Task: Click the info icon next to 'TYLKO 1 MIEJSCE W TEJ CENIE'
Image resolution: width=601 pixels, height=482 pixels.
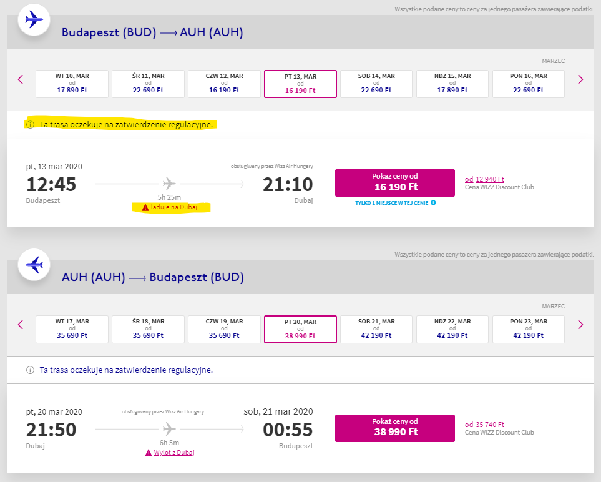Action: pyautogui.click(x=433, y=202)
